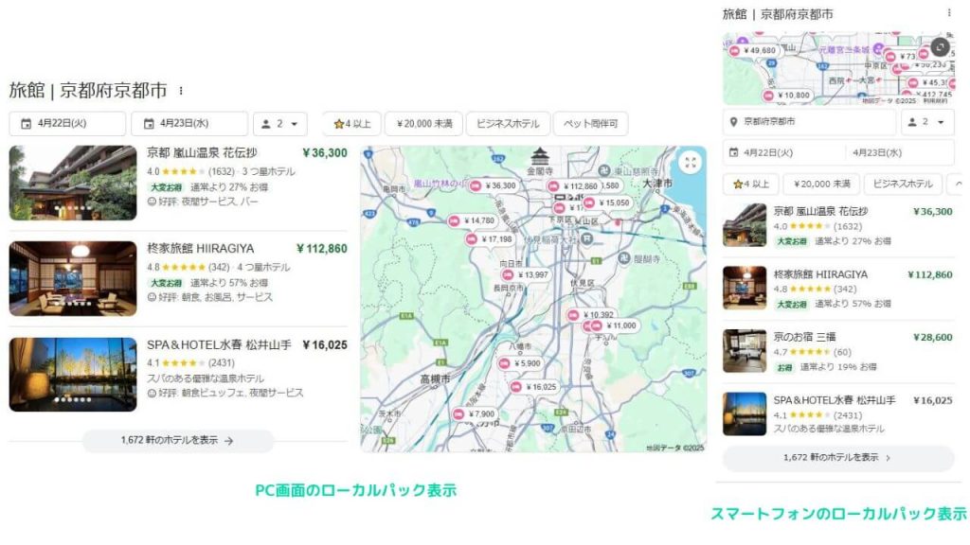
Task: Click the ¥11,000 map pin
Action: (615, 325)
